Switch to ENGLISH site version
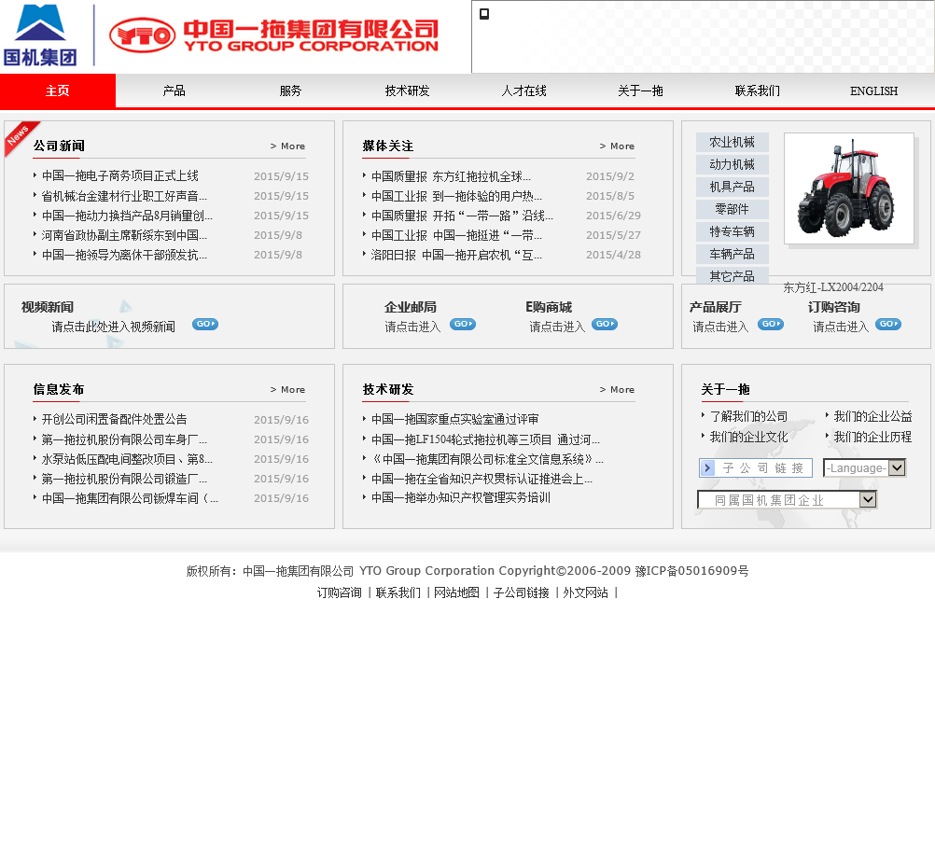 click(x=873, y=91)
